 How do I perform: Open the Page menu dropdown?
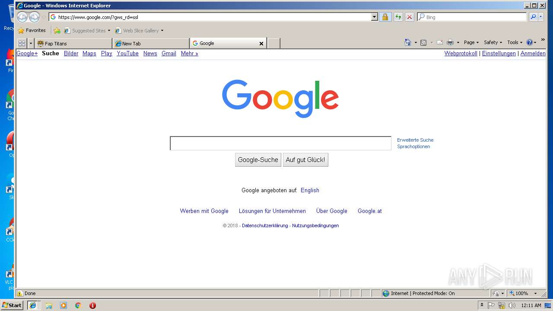[471, 42]
